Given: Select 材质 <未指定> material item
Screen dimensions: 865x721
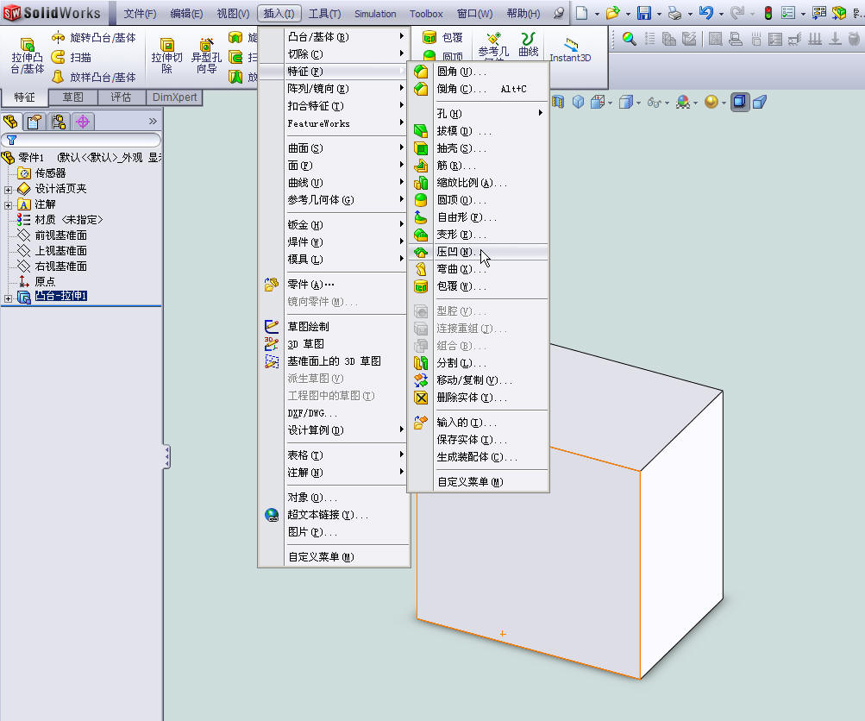Looking at the screenshot, I should click(60, 220).
